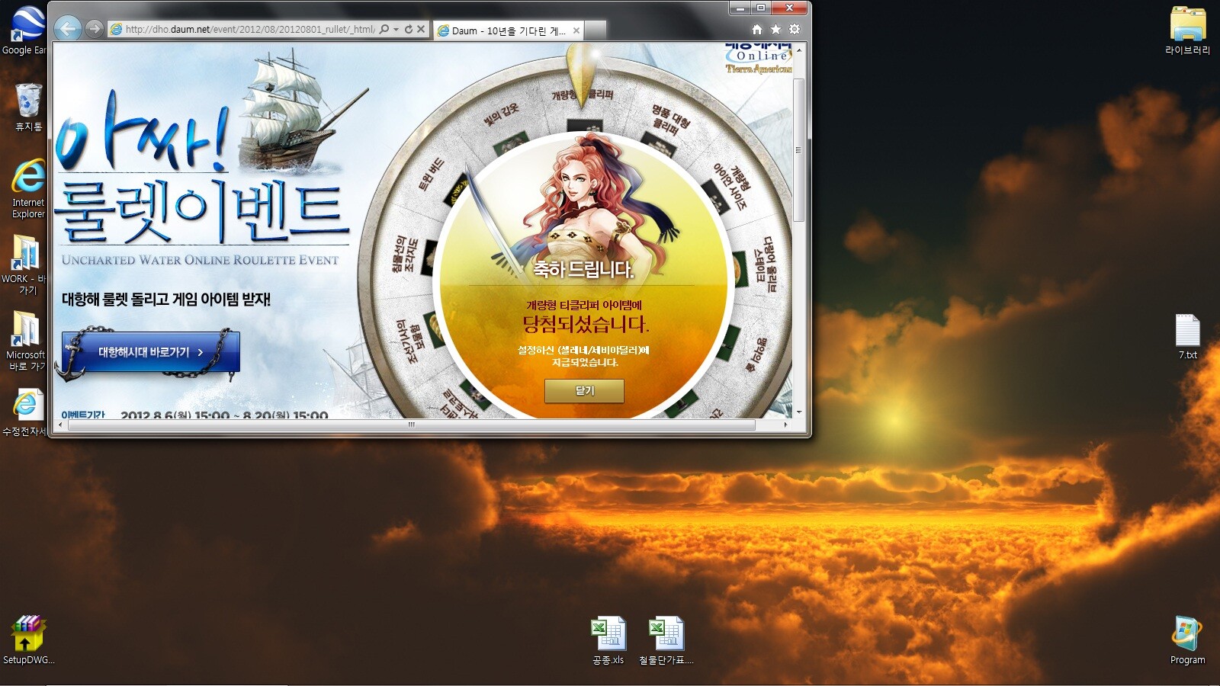Expand the address bar autocomplete dropdown arrow
This screenshot has width=1220, height=686.
(x=396, y=30)
